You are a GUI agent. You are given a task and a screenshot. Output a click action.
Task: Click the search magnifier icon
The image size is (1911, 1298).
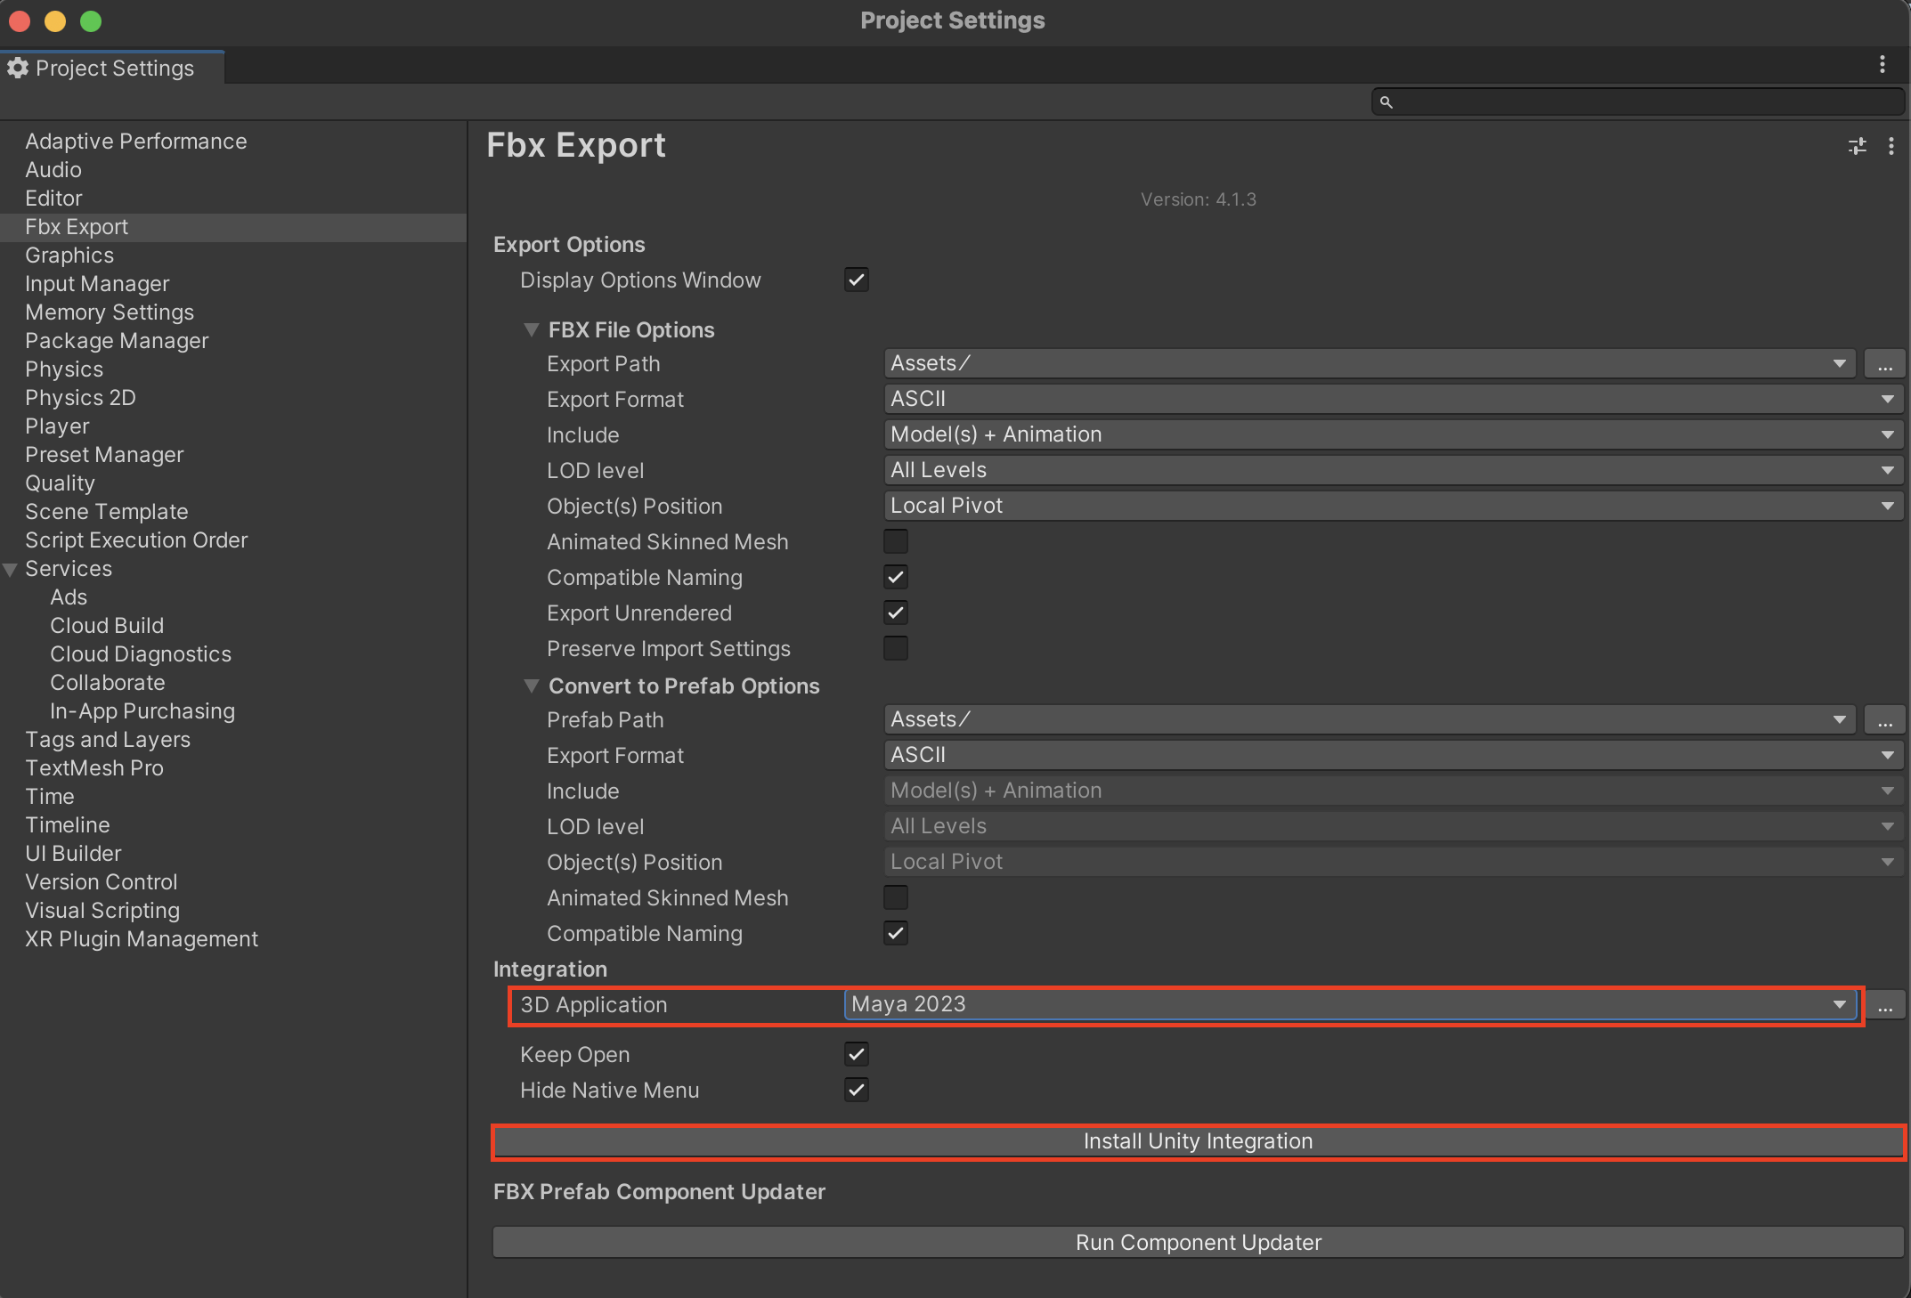1386,101
